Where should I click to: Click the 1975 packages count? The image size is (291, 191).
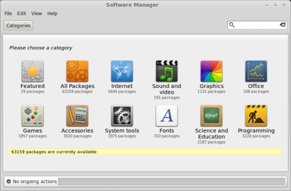coord(122,136)
